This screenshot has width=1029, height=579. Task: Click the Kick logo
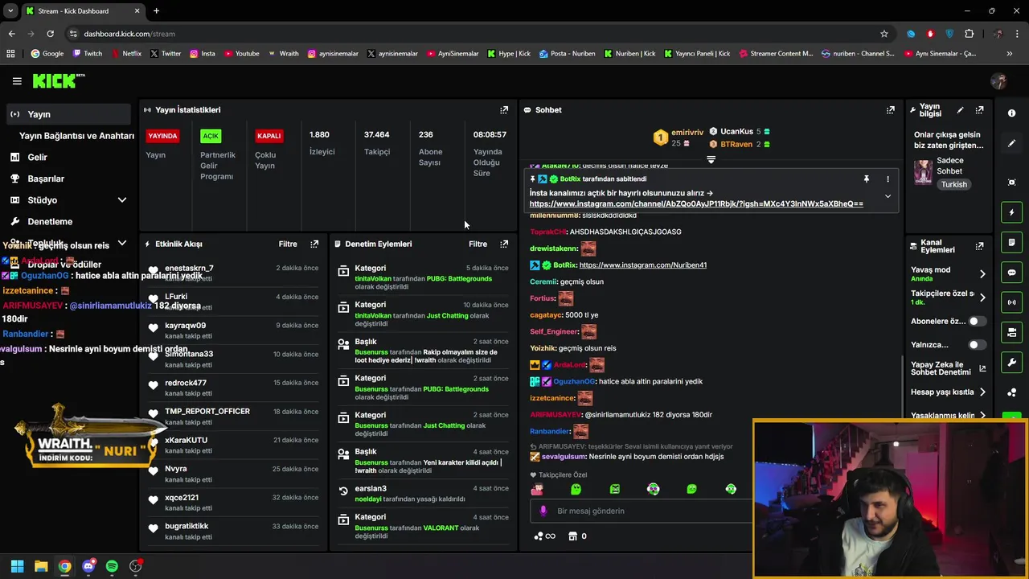(x=58, y=80)
